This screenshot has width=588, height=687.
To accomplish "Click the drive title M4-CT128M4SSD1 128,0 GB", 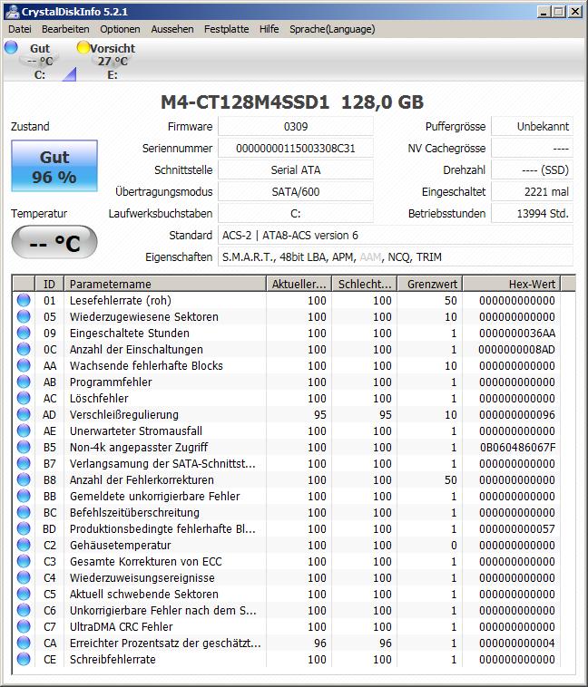I will coord(292,102).
